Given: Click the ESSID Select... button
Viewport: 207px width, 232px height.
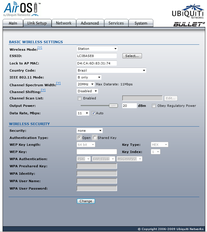Looking at the screenshot, I should pos(132,56).
